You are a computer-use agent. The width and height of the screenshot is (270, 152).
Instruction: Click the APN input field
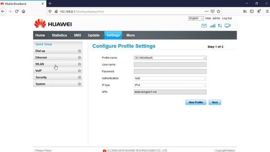pyautogui.click(x=170, y=92)
